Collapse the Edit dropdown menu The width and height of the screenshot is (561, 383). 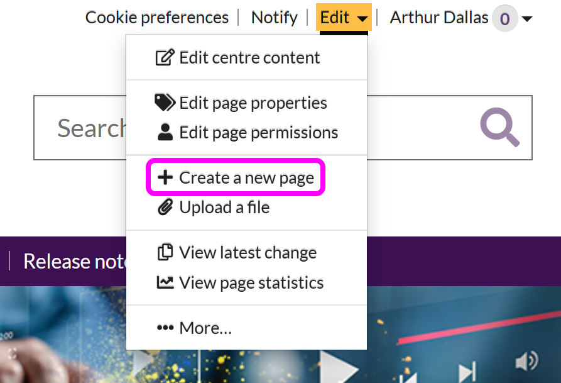[x=343, y=18]
